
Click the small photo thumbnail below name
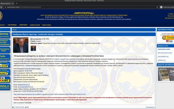coord(33,48)
